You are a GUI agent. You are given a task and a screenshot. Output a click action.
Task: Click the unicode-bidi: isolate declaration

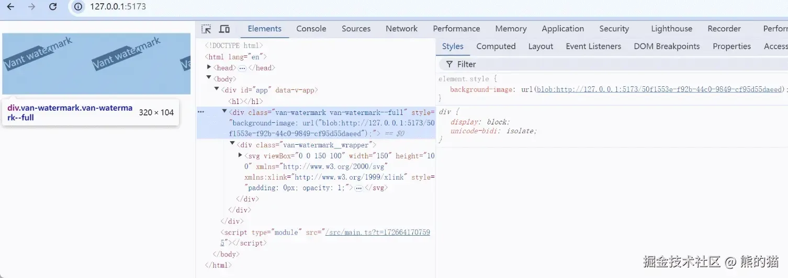point(493,131)
